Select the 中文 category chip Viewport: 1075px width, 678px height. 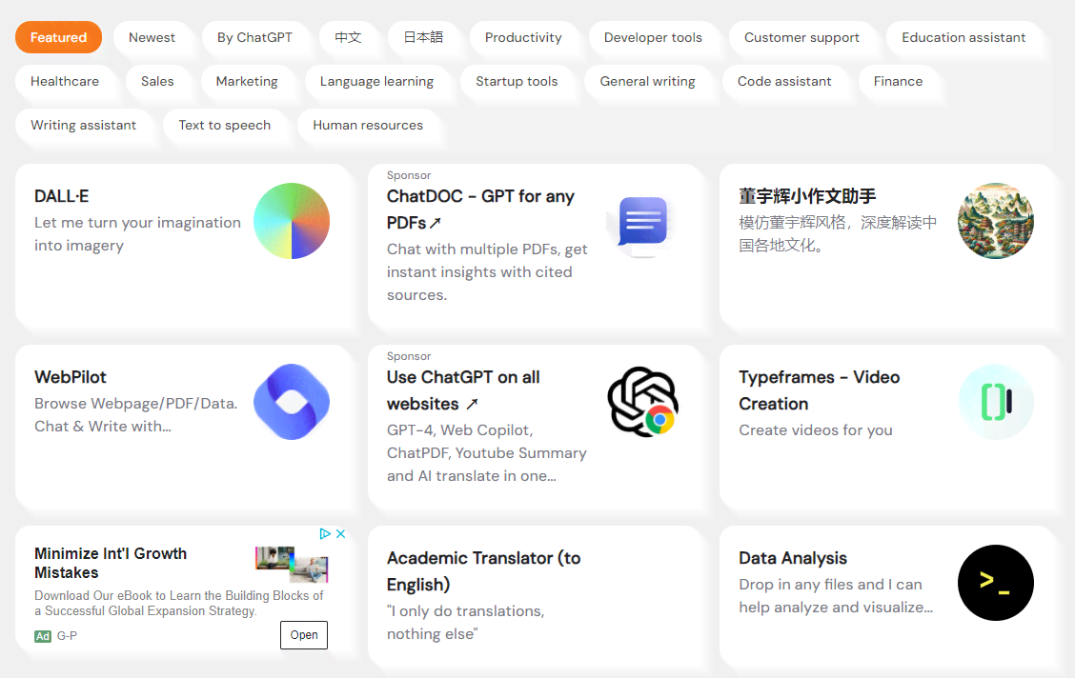[348, 37]
